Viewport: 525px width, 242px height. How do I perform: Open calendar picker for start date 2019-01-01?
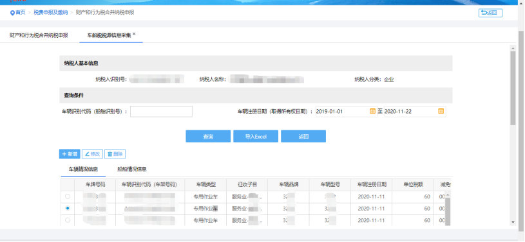pos(372,111)
